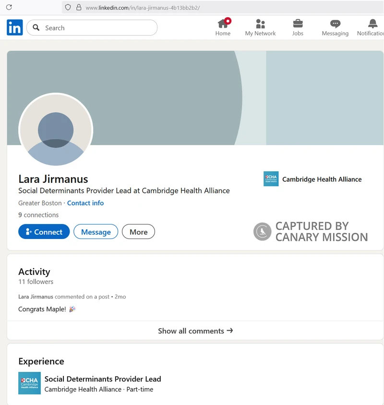Click the Contact info link

point(85,203)
